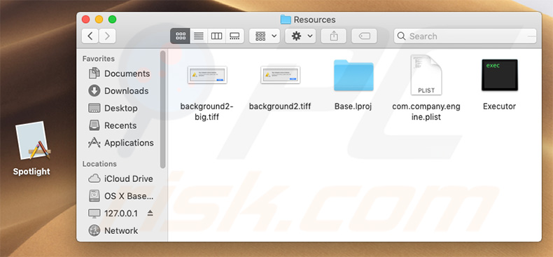Select the background2.tiff file thumbnail
The width and height of the screenshot is (553, 257).
(x=280, y=75)
